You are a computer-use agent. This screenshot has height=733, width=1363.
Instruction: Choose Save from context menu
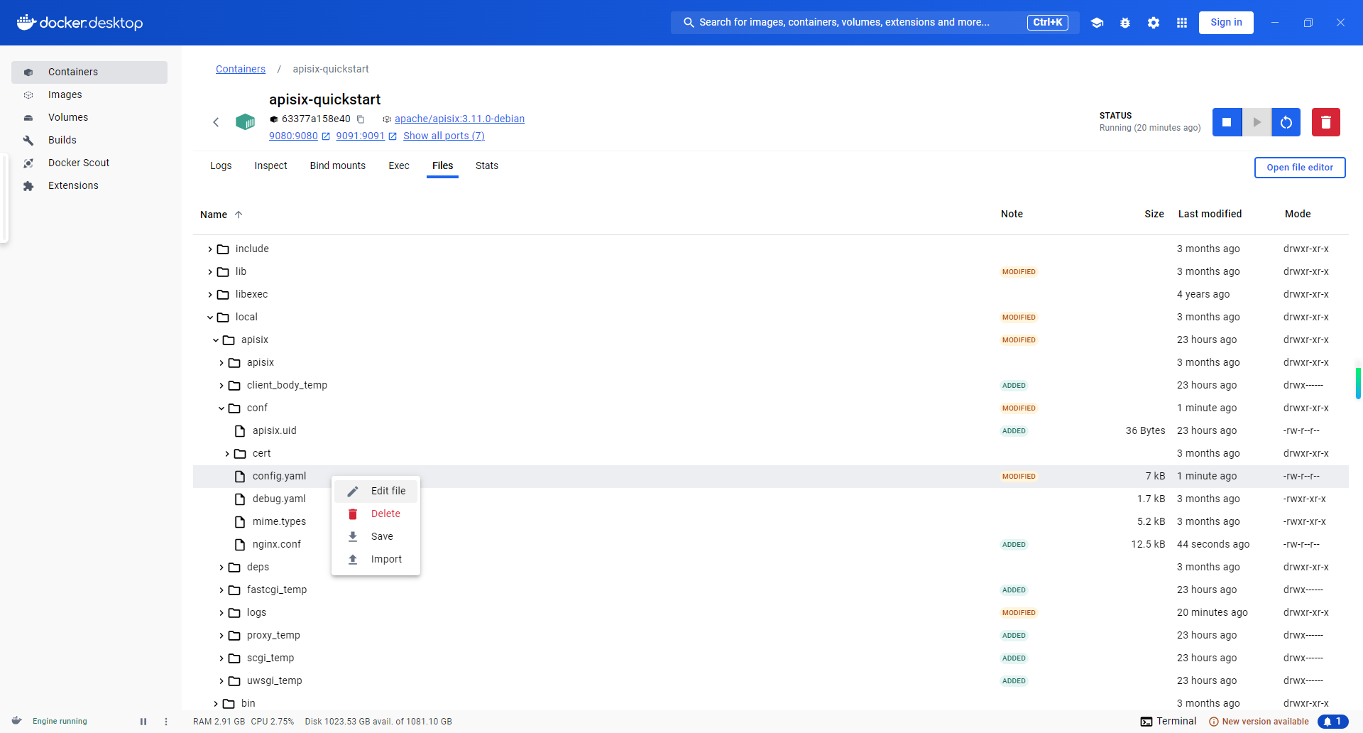pos(376,536)
